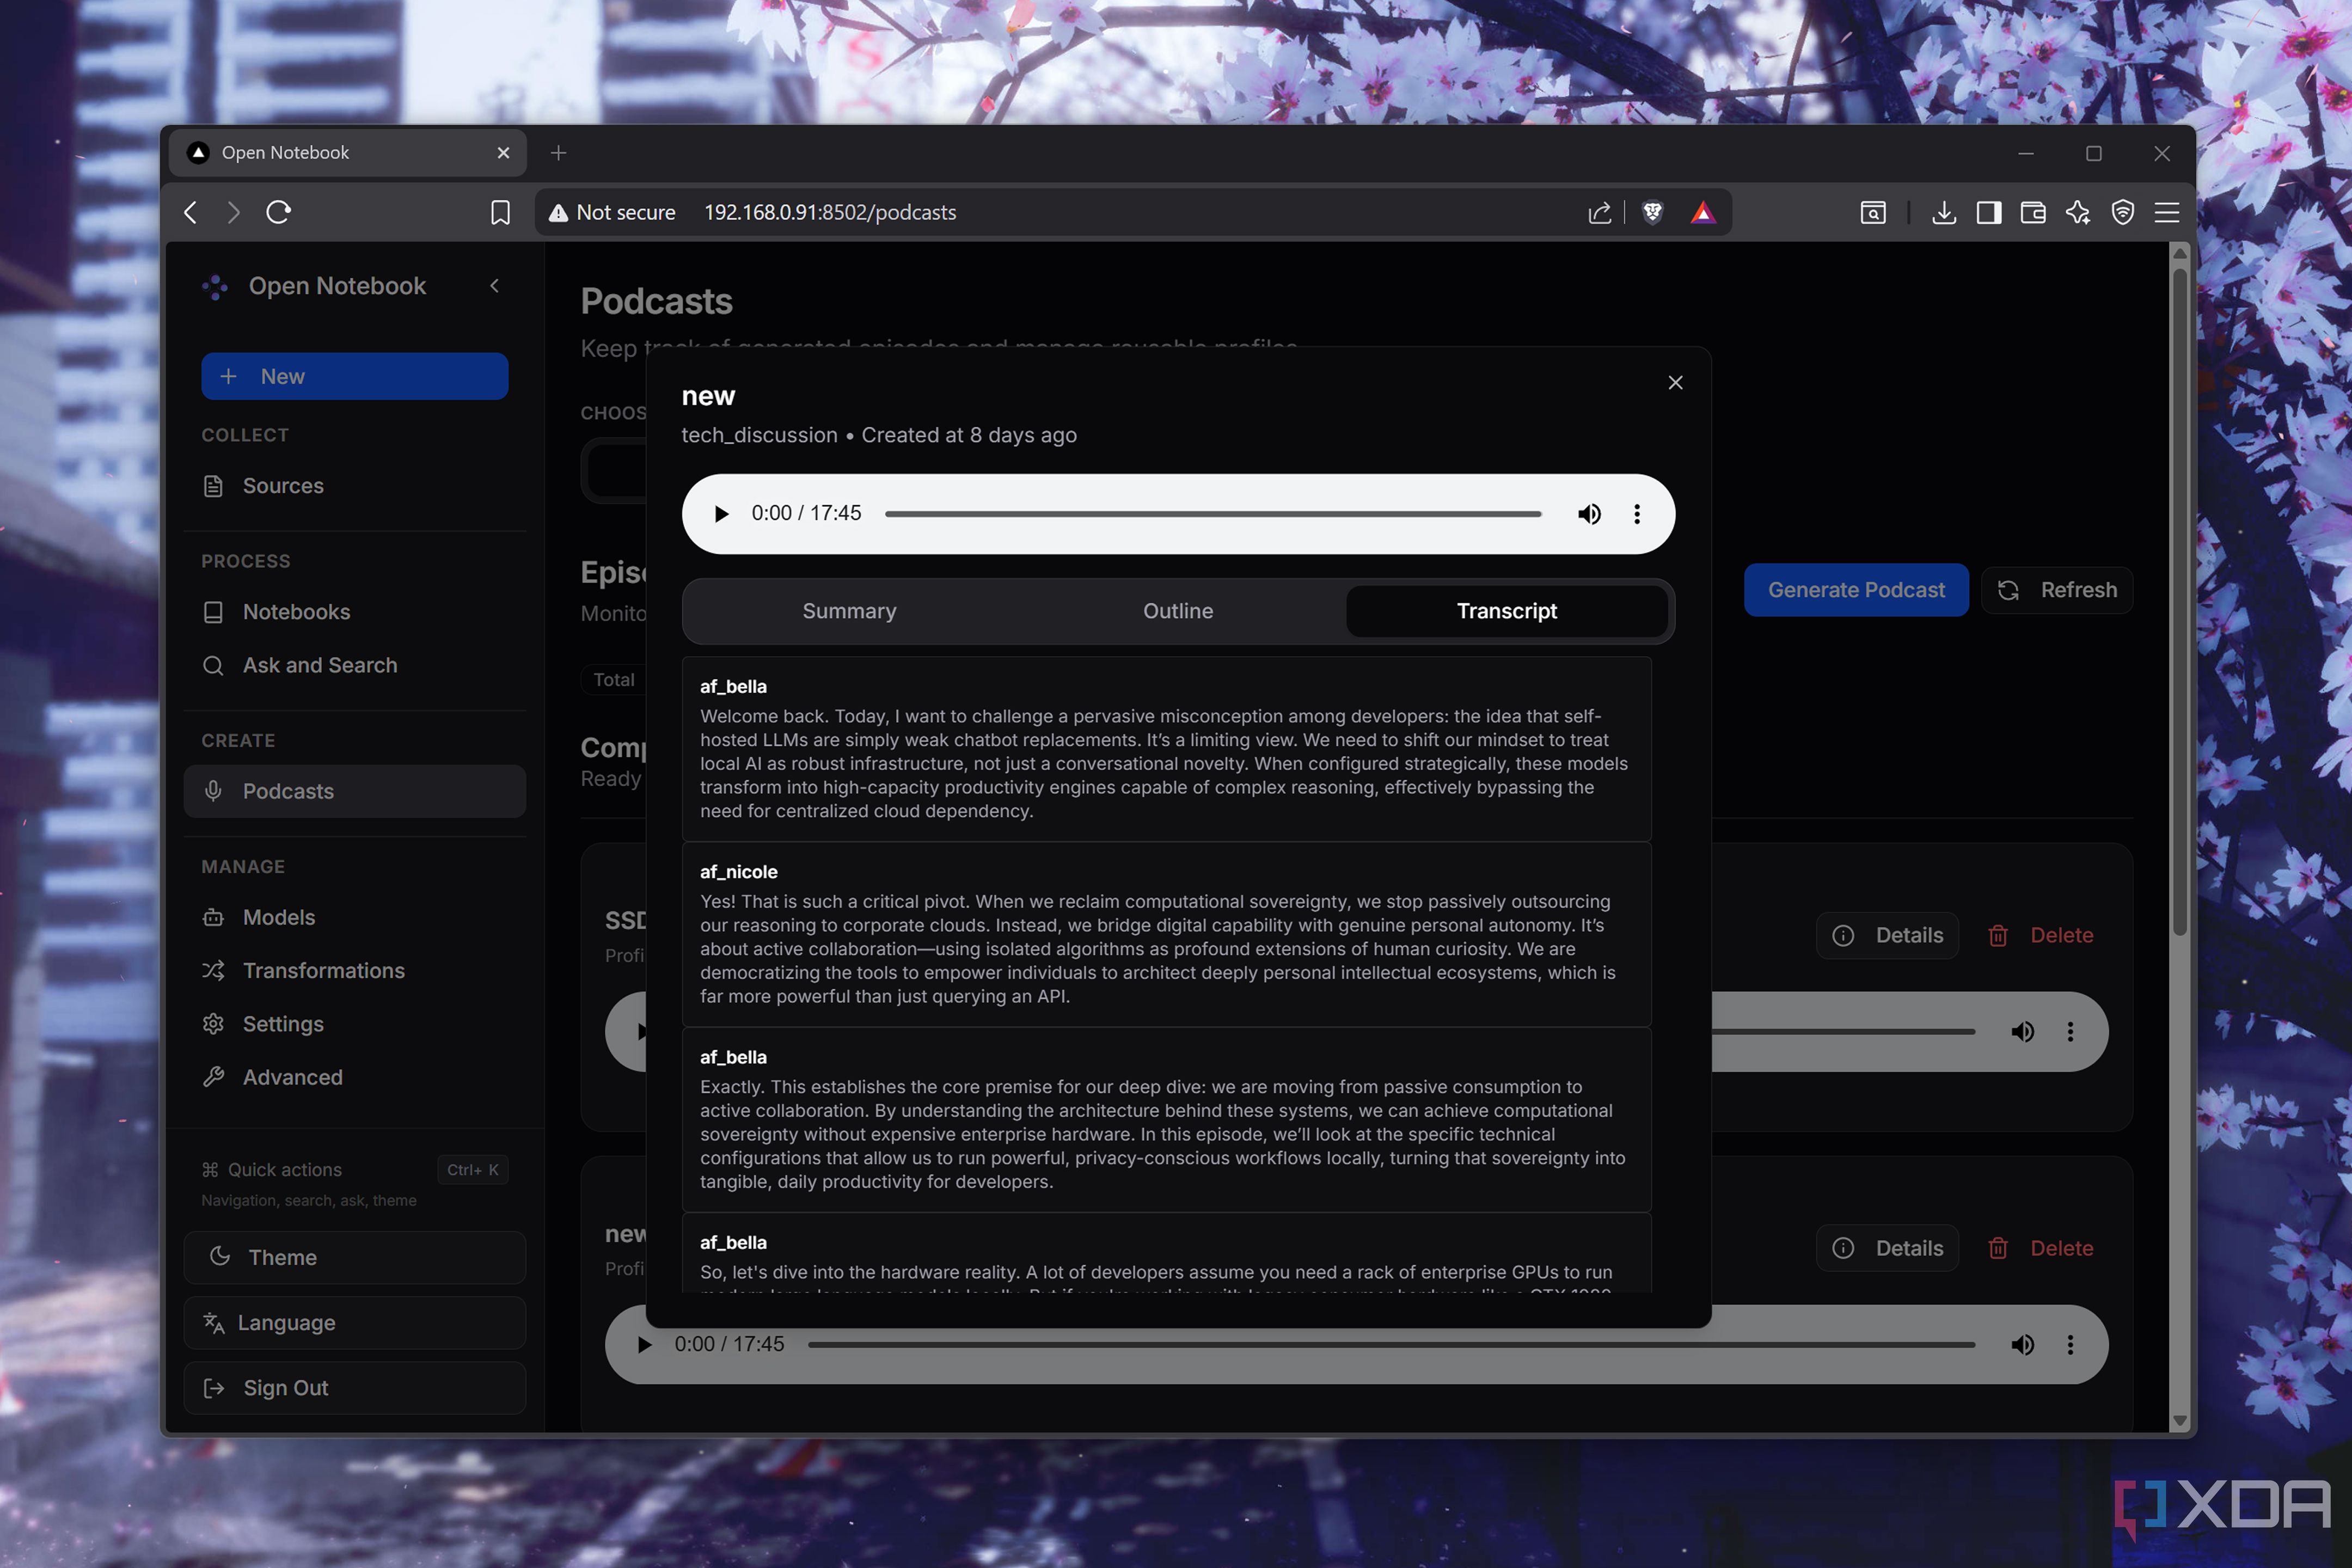The image size is (2352, 1568).
Task: Open Brave Wallet
Action: (x=2033, y=212)
